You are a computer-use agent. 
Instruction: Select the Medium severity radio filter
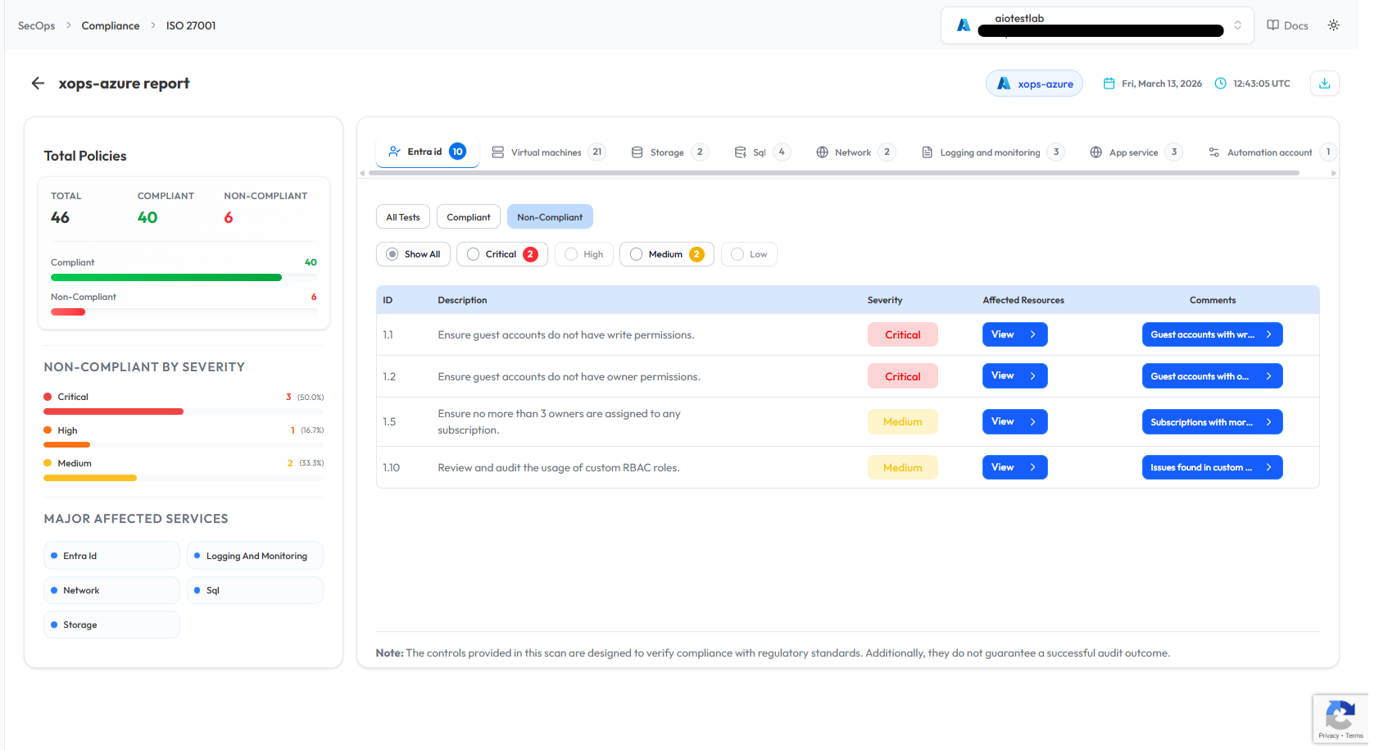[x=637, y=254]
